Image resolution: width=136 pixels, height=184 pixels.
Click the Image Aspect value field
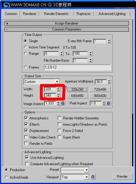(x=50, y=103)
